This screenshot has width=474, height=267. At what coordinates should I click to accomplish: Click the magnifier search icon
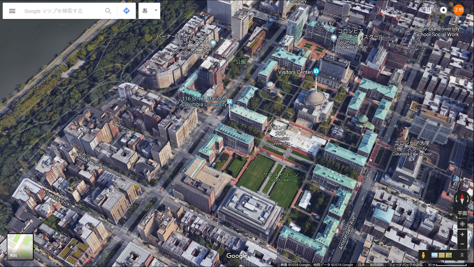point(108,11)
